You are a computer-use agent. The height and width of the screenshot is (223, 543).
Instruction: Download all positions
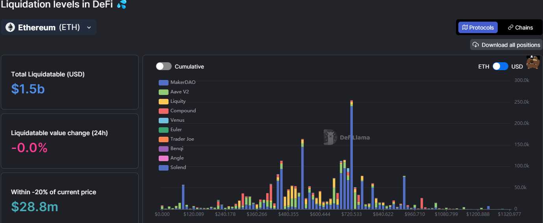pos(506,45)
